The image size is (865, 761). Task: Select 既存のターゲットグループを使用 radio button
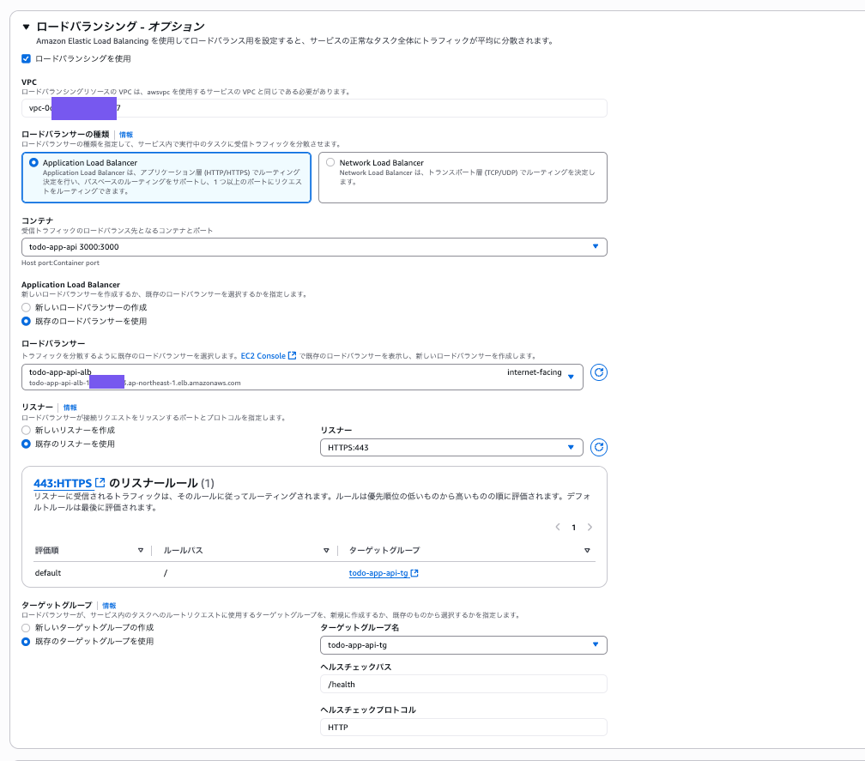click(26, 642)
